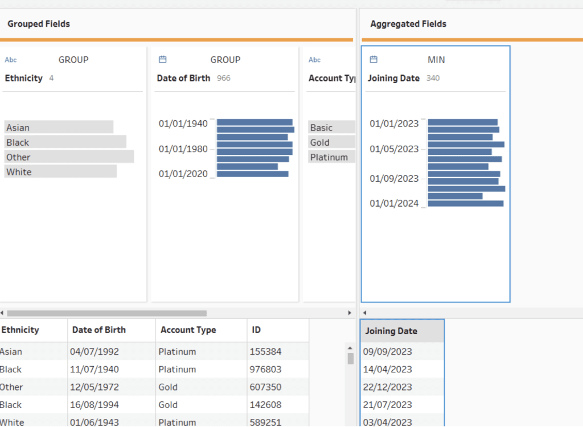Click the left arrow of the Grouped Fields scrollbar
The image size is (583, 427).
coord(3,313)
